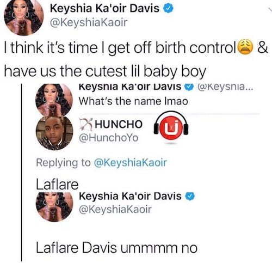This screenshot has height=263, width=272.
Task: Open top 'Keyshia Ka'oir Davis' display name
Action: pos(104,9)
